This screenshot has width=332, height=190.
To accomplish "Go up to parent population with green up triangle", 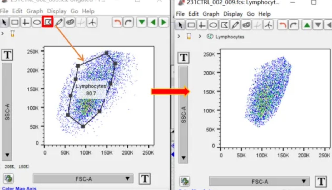I will 307,25.
